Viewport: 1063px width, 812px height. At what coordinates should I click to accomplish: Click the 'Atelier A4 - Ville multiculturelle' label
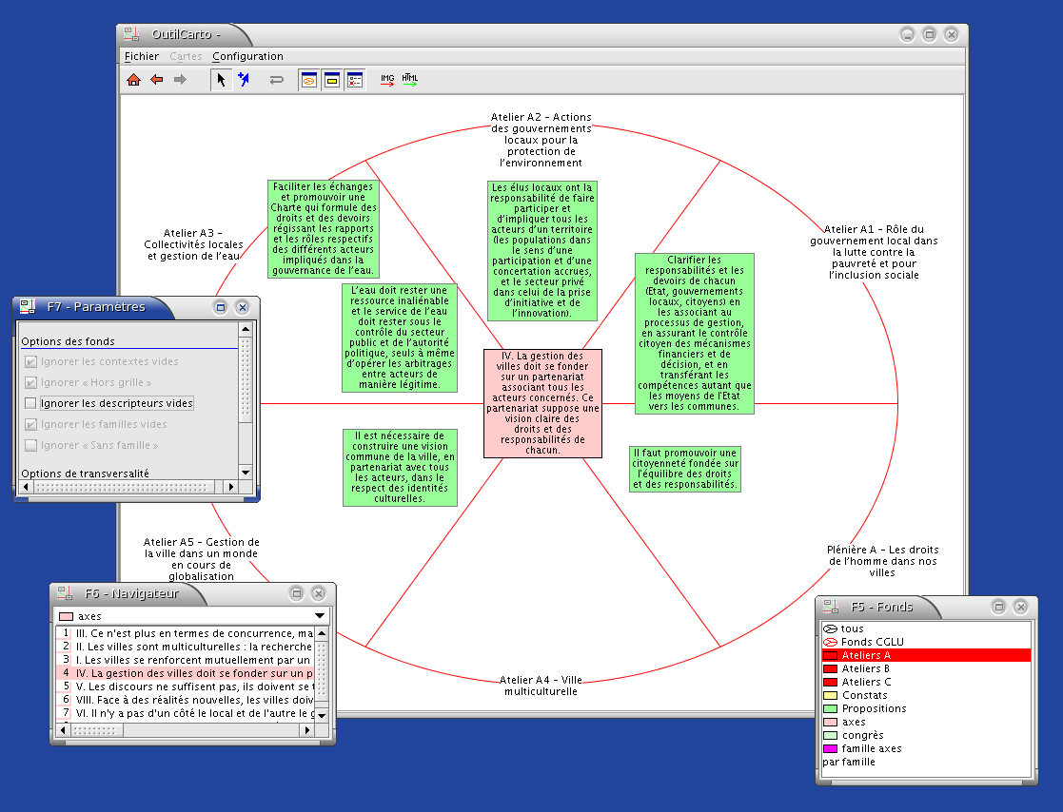point(540,686)
